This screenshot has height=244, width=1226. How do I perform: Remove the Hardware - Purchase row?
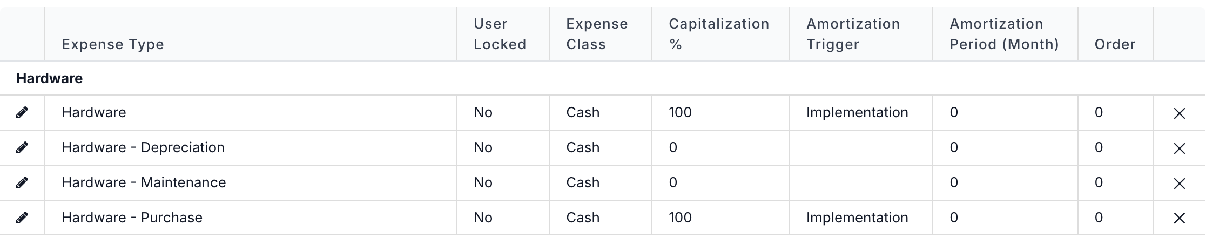tap(1179, 218)
